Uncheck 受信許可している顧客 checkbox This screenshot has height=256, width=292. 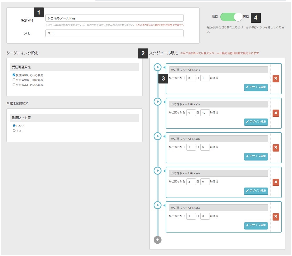(14, 75)
